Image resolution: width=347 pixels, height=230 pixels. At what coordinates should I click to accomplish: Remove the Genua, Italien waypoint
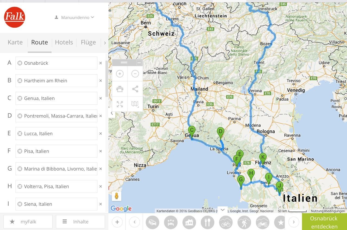click(101, 98)
